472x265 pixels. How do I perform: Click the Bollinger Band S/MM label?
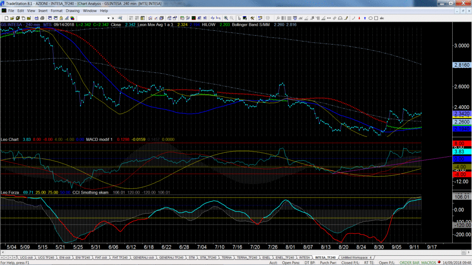(251, 25)
